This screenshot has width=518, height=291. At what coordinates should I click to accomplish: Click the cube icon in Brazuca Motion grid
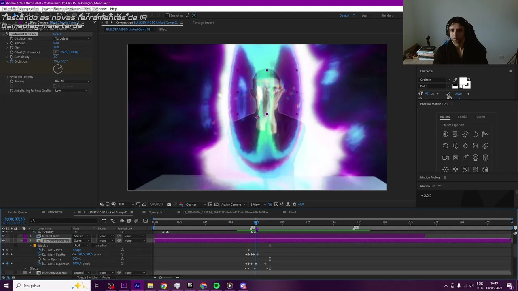pos(486,169)
